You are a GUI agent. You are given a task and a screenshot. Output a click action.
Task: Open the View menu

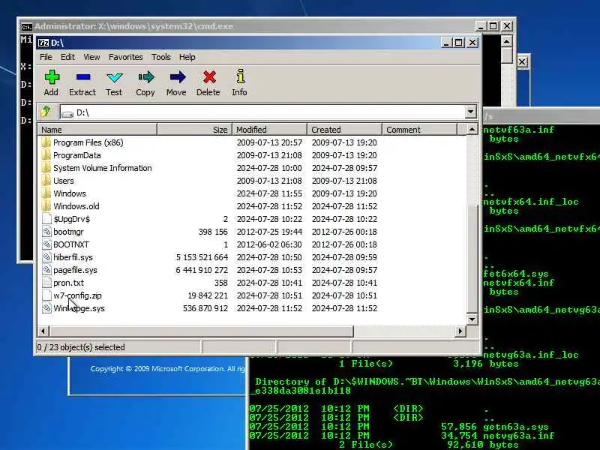point(91,57)
